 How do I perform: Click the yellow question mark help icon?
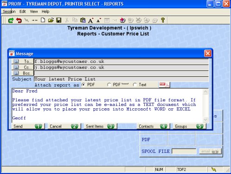(x=163, y=20)
